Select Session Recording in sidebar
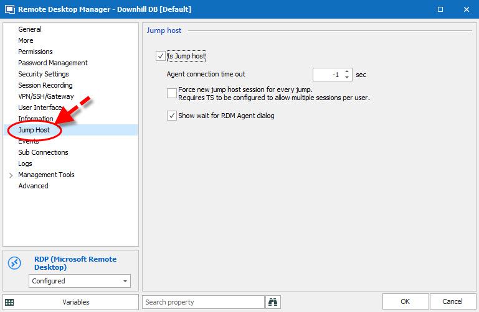The height and width of the screenshot is (312, 479). (45, 85)
